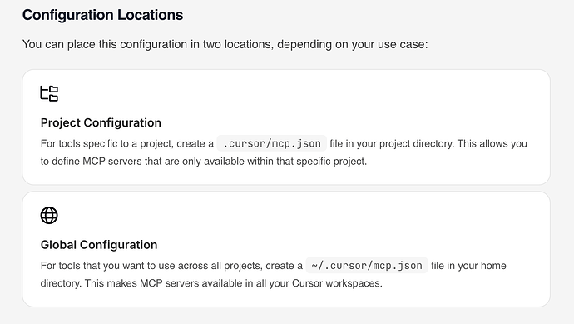Click the intro sentence about two locations
The width and height of the screenshot is (574, 324).
[x=225, y=44]
